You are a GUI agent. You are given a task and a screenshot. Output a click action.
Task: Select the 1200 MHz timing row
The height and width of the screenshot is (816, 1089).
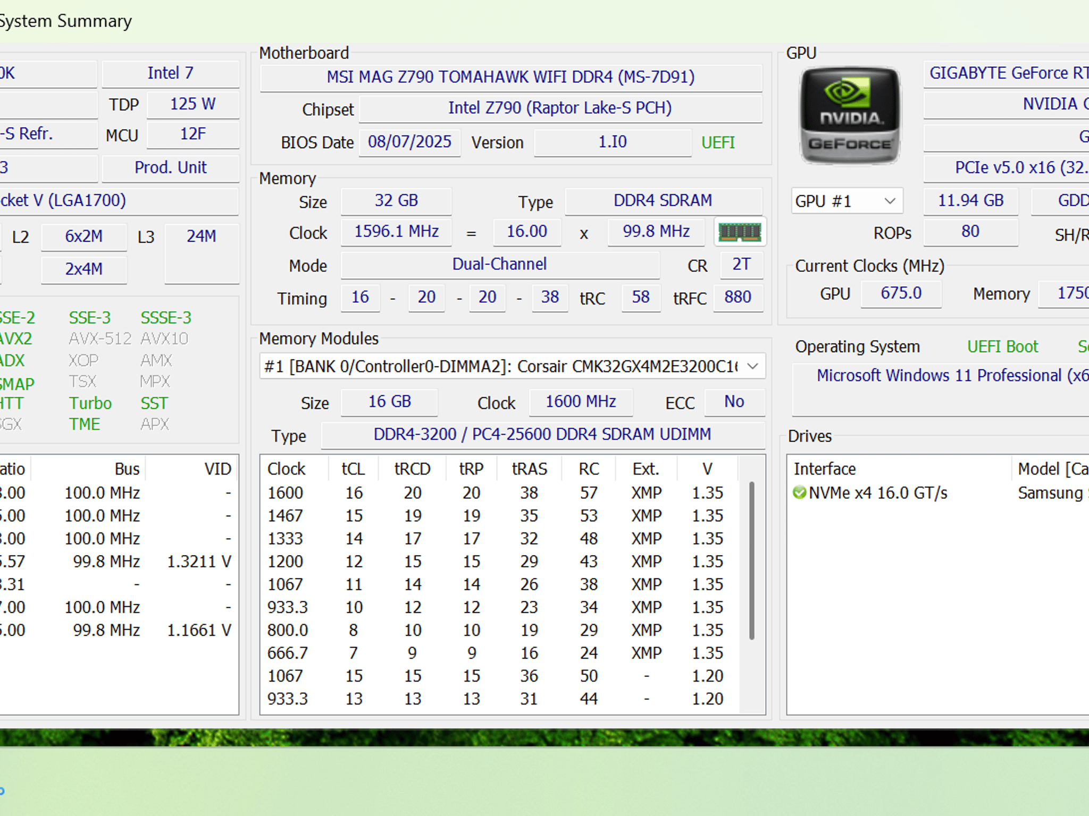[500, 562]
